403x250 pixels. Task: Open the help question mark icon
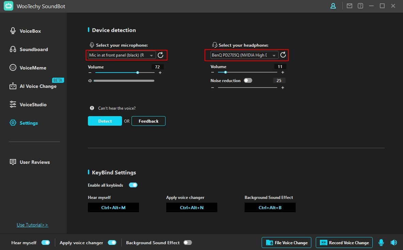click(360, 6)
